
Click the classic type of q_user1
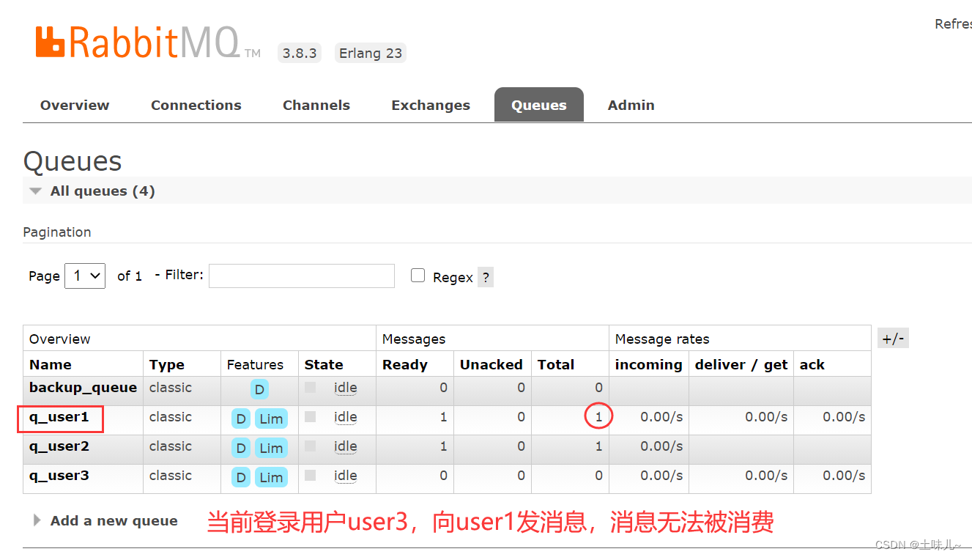pyautogui.click(x=171, y=417)
